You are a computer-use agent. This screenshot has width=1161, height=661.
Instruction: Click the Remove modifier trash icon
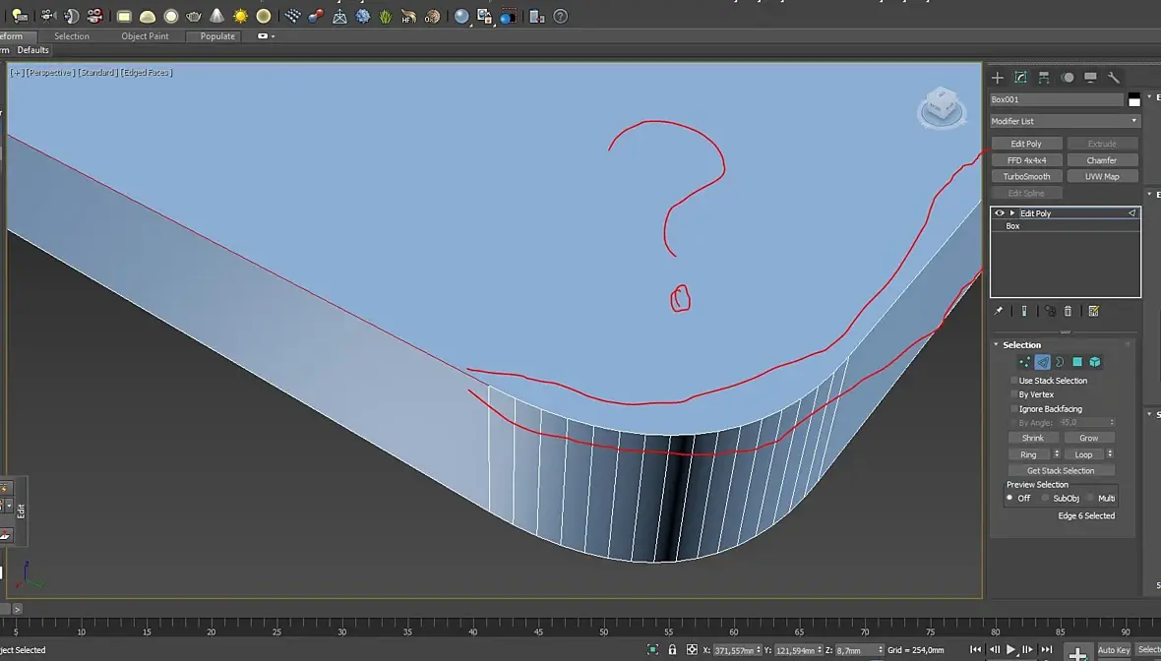[1069, 311]
